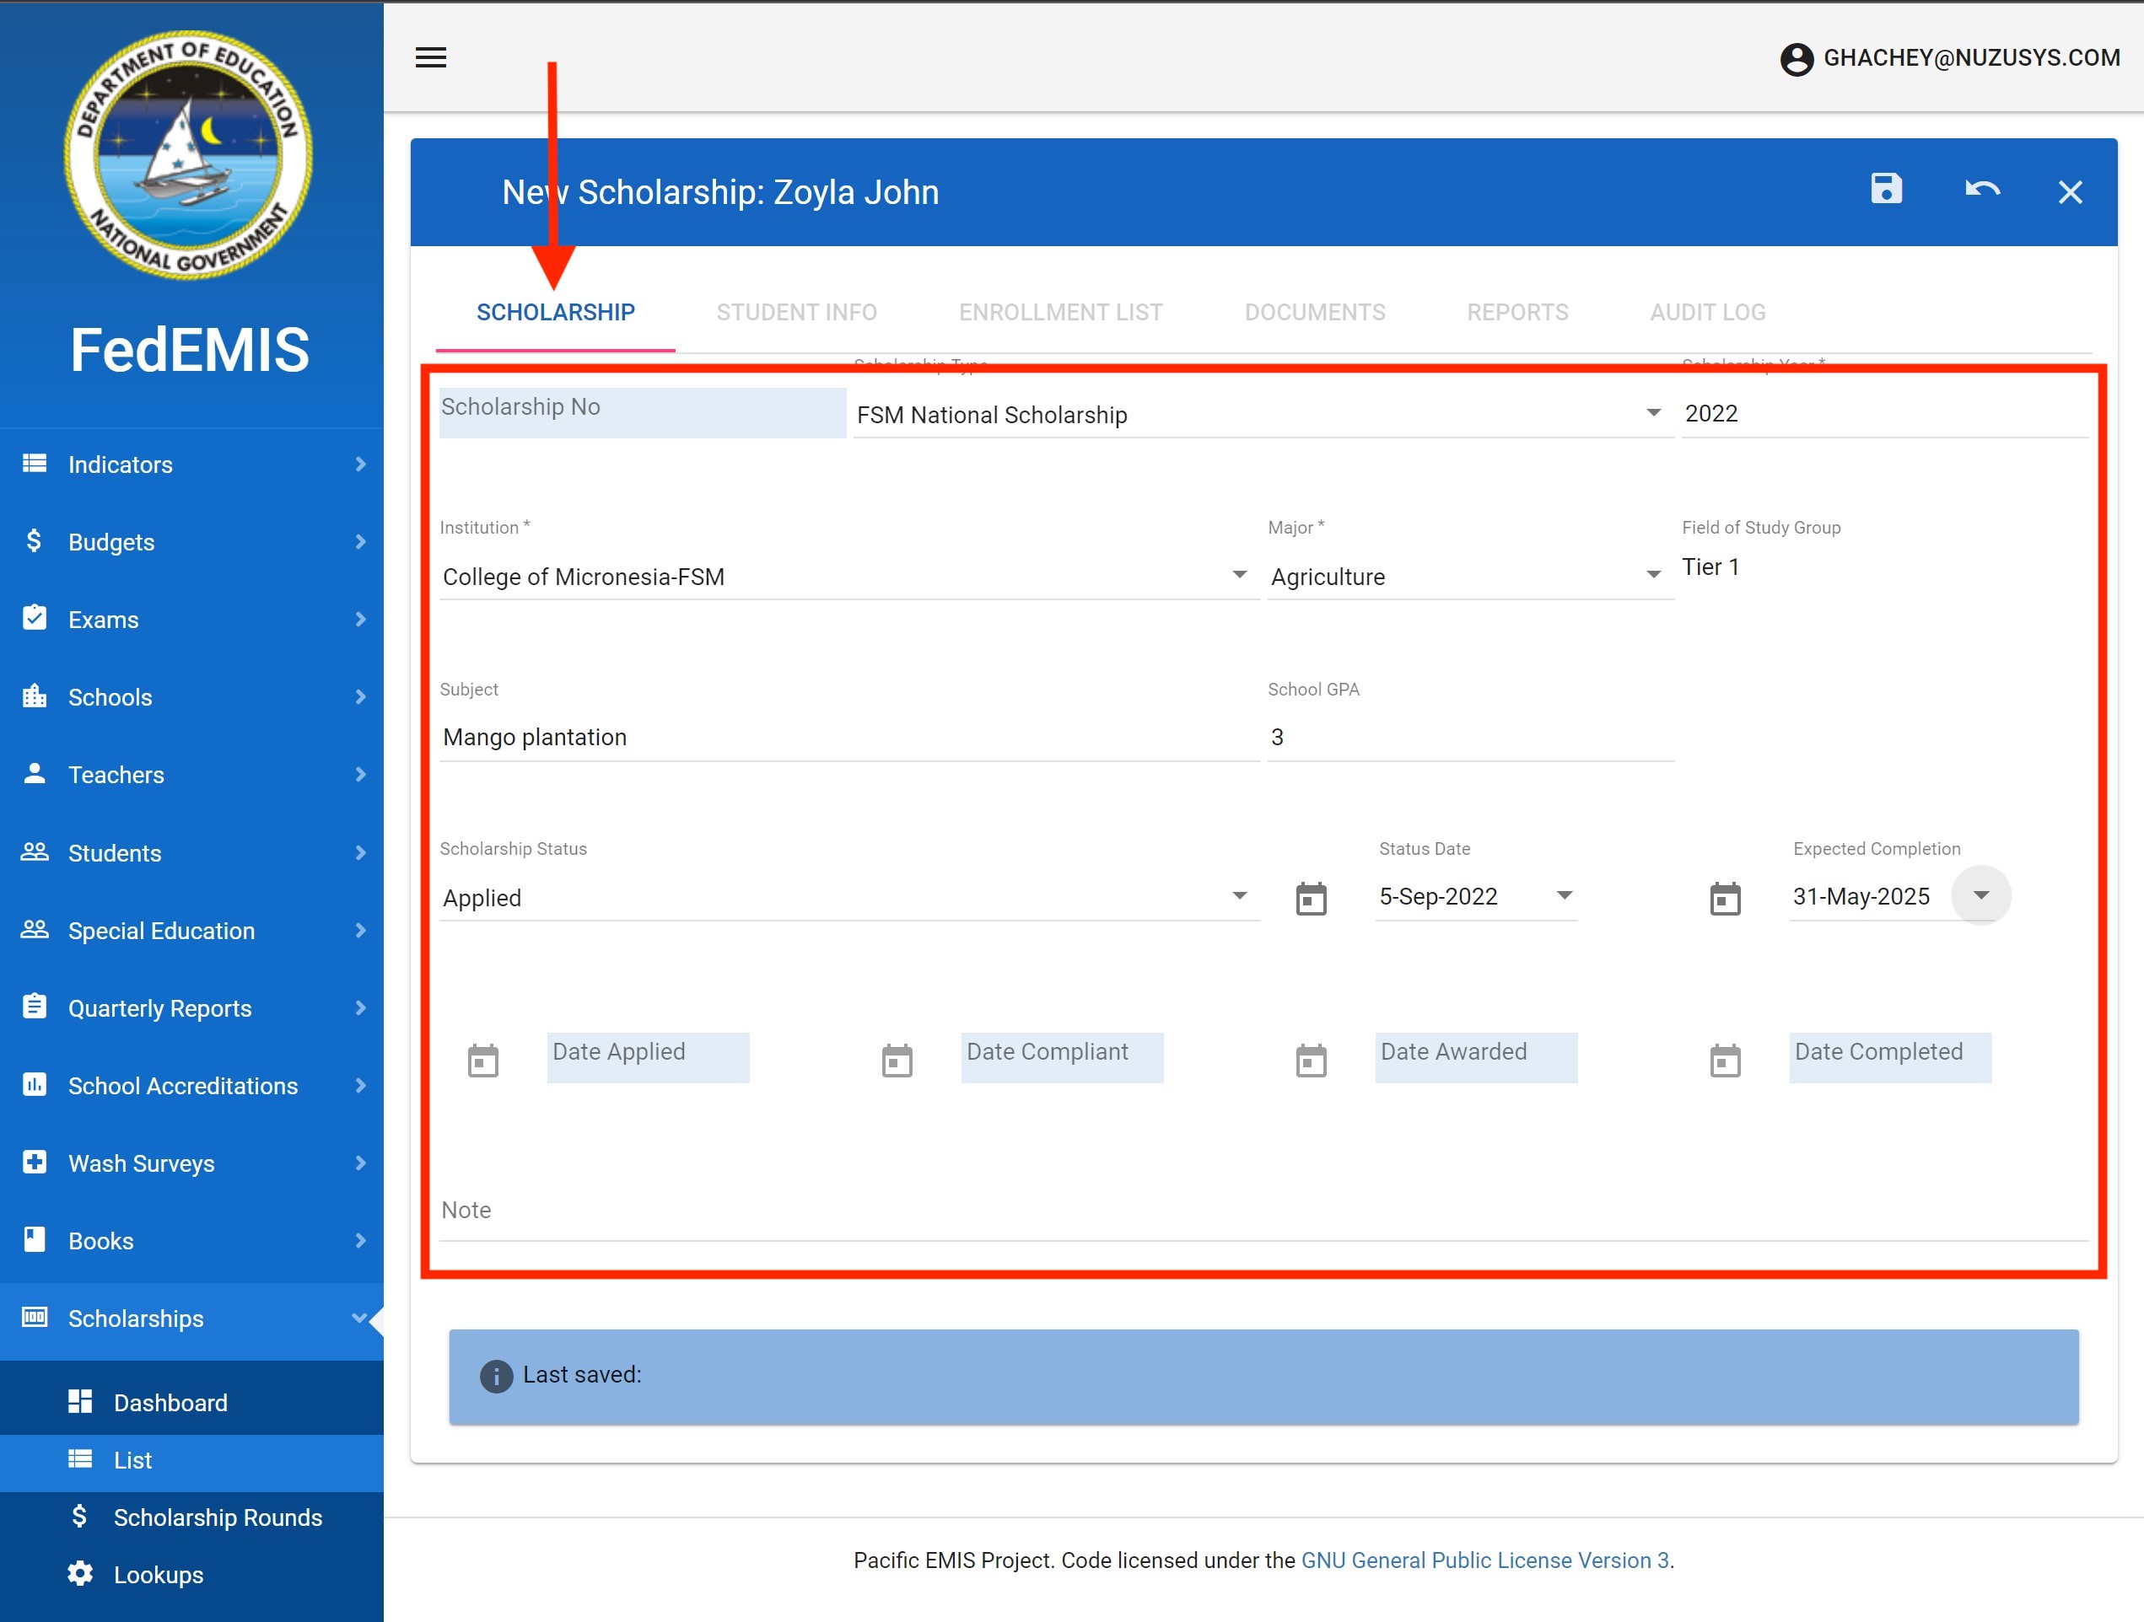Open the hamburger menu icon
This screenshot has width=2144, height=1622.
coord(430,57)
